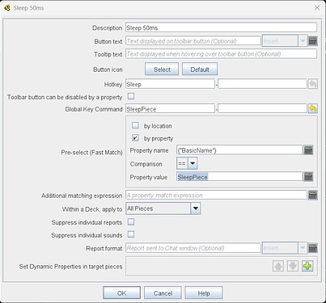
Task: Click the Button text input field
Action: click(x=193, y=41)
